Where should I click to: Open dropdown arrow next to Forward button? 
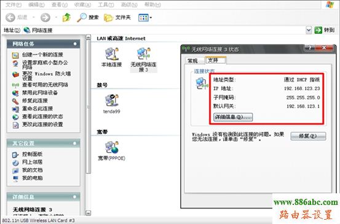[56, 17]
